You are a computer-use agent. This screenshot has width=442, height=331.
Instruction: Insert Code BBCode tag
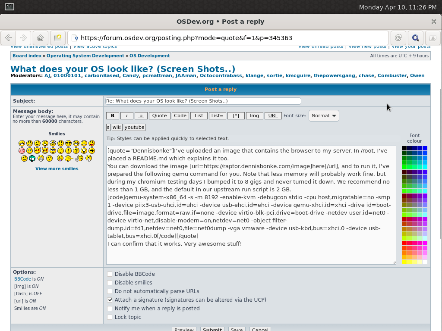(x=180, y=116)
